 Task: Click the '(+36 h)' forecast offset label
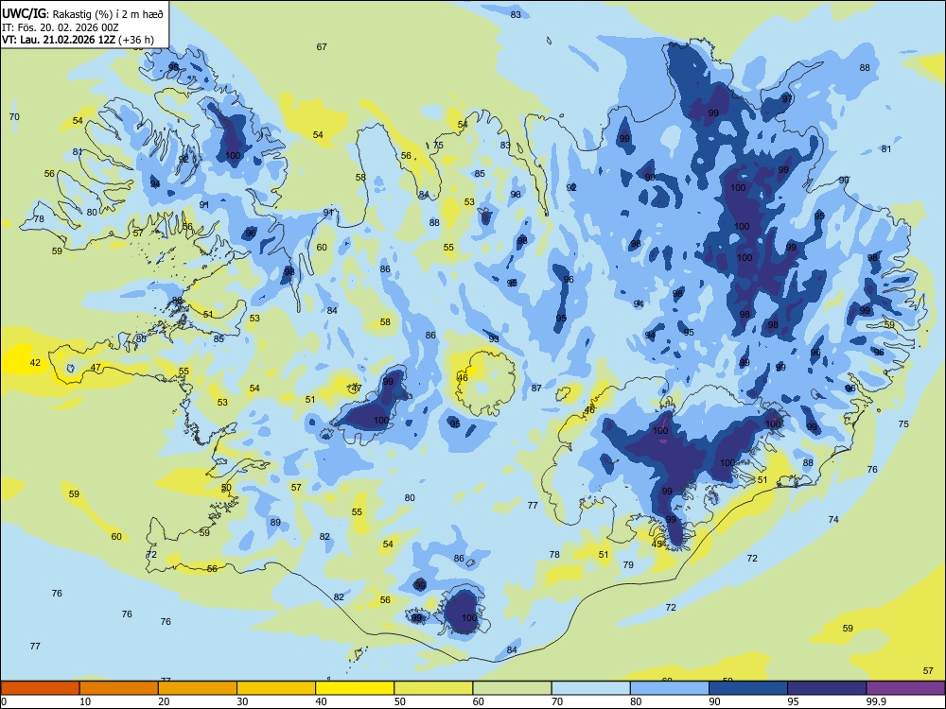[x=136, y=40]
